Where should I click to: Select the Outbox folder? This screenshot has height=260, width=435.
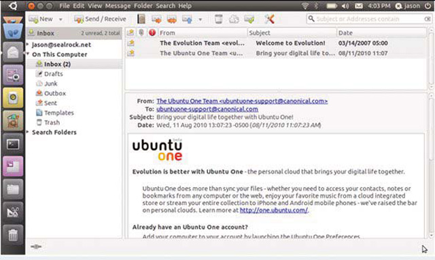(51, 93)
